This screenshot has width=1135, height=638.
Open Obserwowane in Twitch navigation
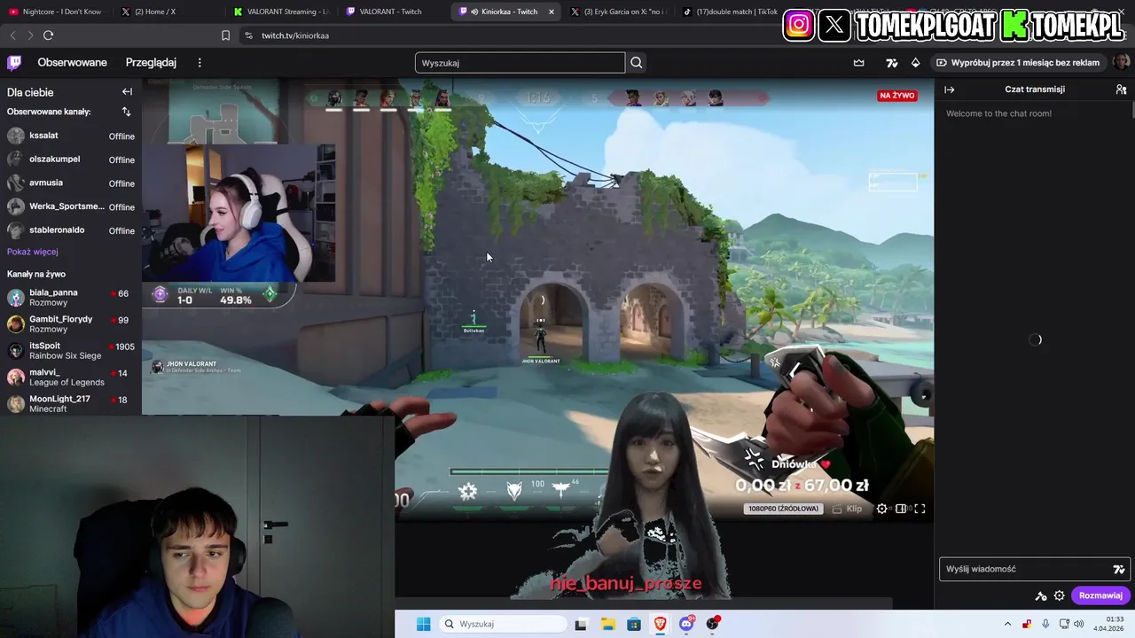(x=72, y=62)
